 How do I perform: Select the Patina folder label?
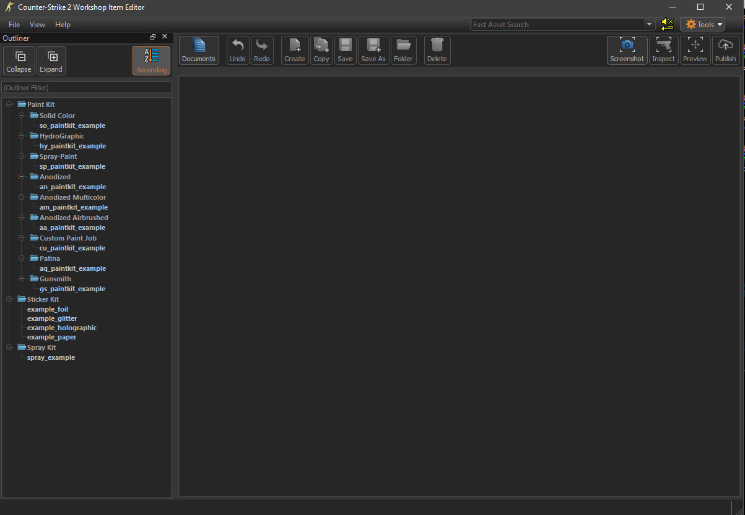coord(50,258)
